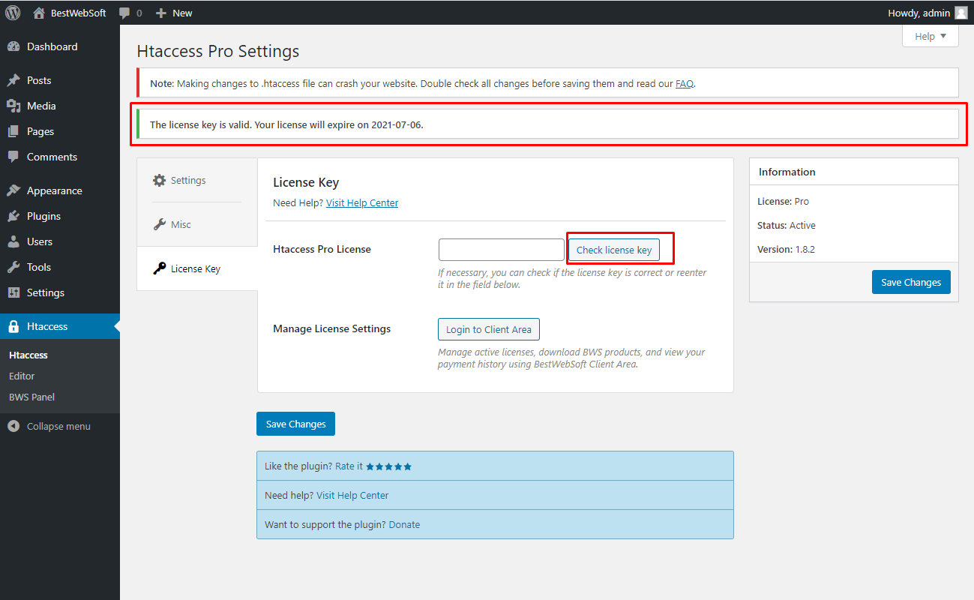Click the Collapse menu arrow icon
Viewport: 974px width, 600px height.
pos(13,426)
